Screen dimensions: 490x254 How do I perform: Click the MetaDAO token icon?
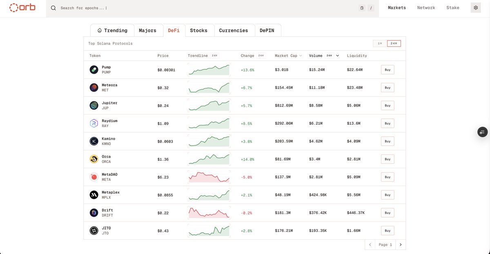tap(94, 177)
